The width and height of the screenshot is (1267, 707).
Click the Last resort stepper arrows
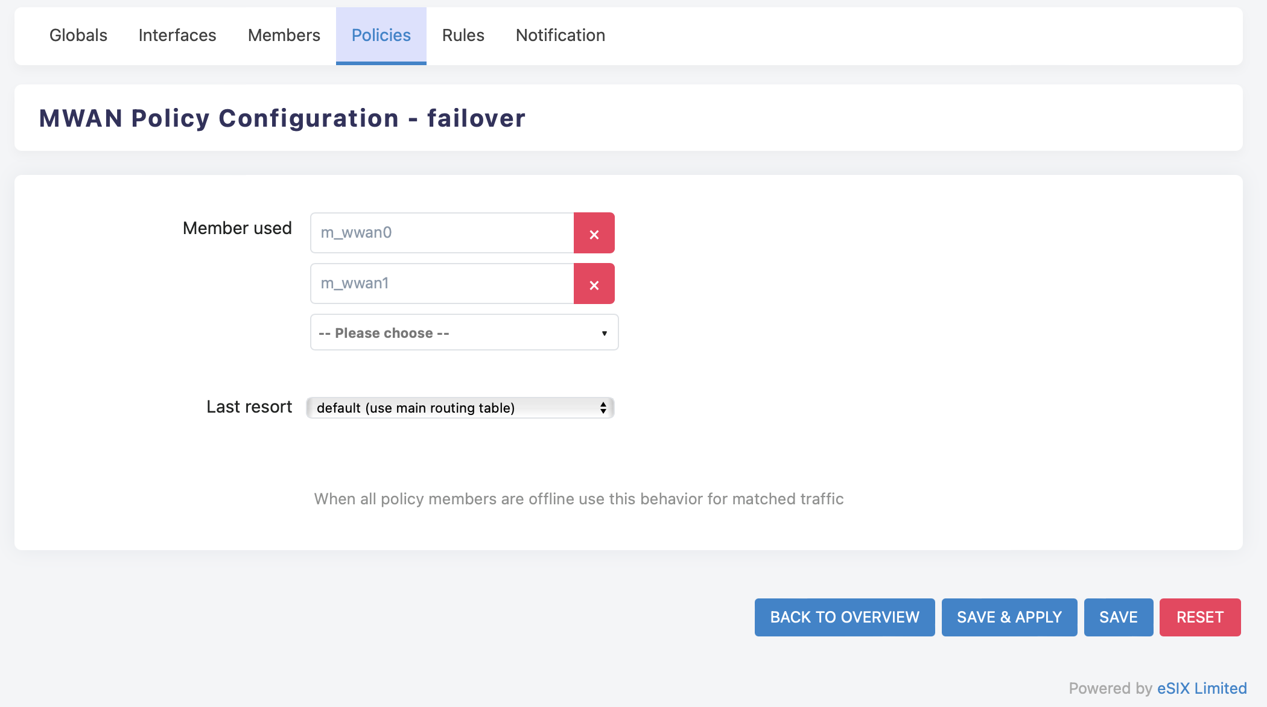pos(603,408)
